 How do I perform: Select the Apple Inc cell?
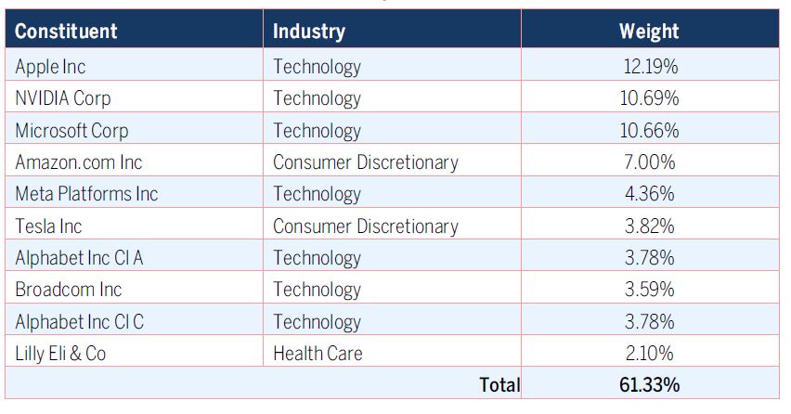tap(50, 66)
